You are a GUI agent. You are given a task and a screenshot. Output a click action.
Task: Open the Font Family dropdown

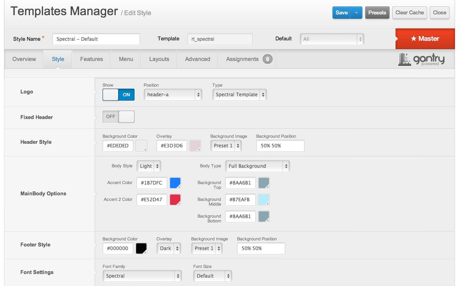[142, 276]
